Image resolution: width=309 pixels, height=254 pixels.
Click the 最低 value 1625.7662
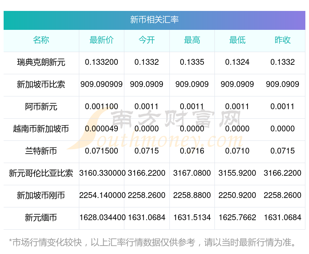tap(237, 218)
